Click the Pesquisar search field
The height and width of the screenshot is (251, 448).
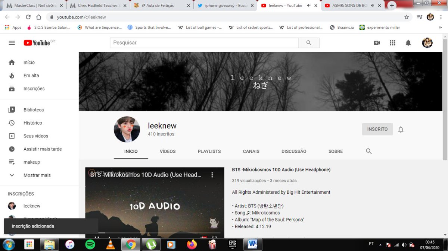(204, 43)
